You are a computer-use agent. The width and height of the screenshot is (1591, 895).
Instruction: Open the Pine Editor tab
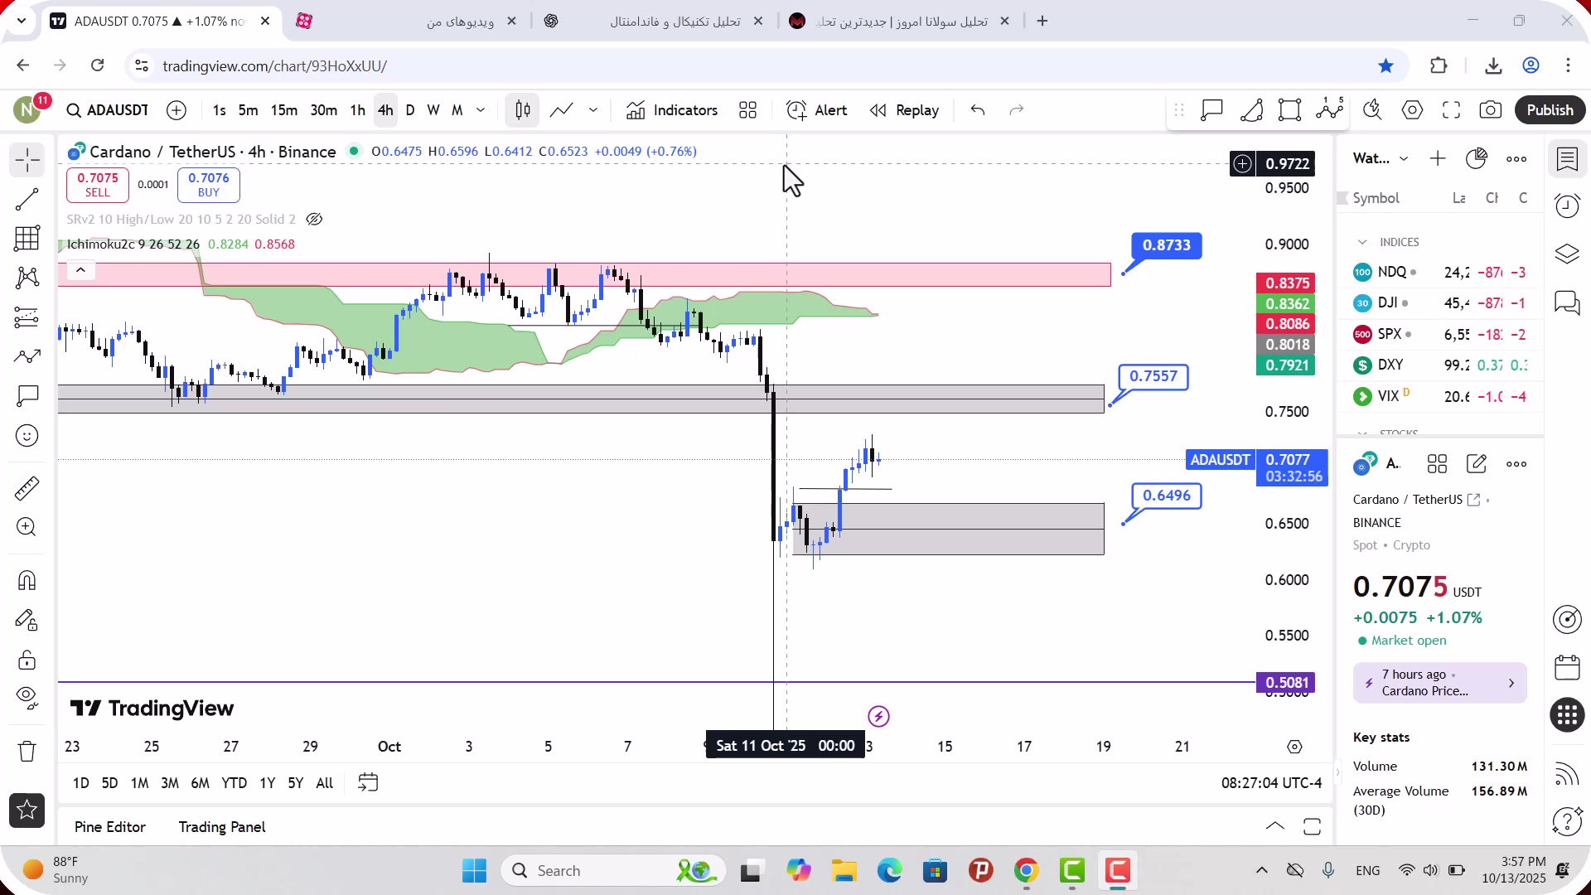[x=110, y=827]
